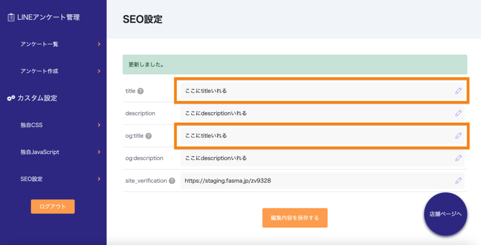The height and width of the screenshot is (245, 481).
Task: Go to store page via 店舗ページへ button
Action: point(445,214)
